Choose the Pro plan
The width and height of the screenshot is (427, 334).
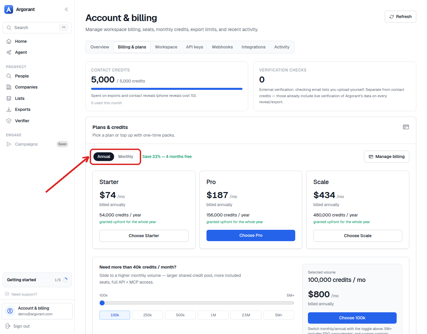[251, 235]
